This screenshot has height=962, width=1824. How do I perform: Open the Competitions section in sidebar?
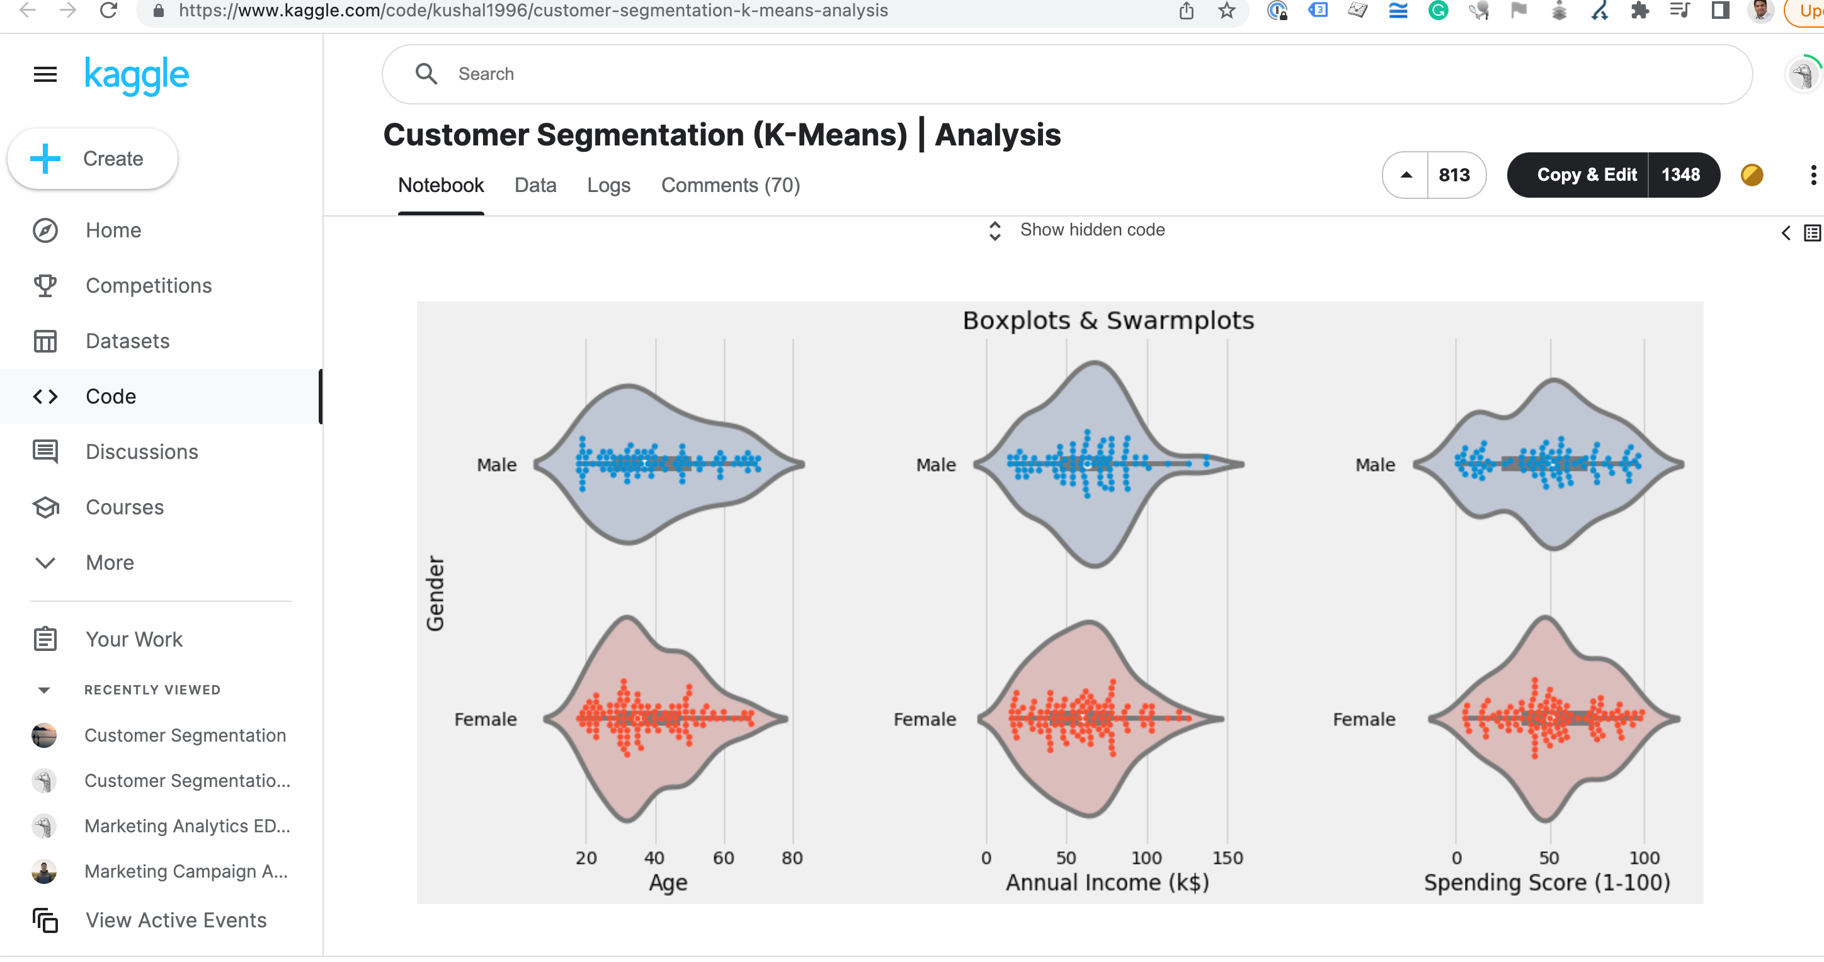coord(149,285)
